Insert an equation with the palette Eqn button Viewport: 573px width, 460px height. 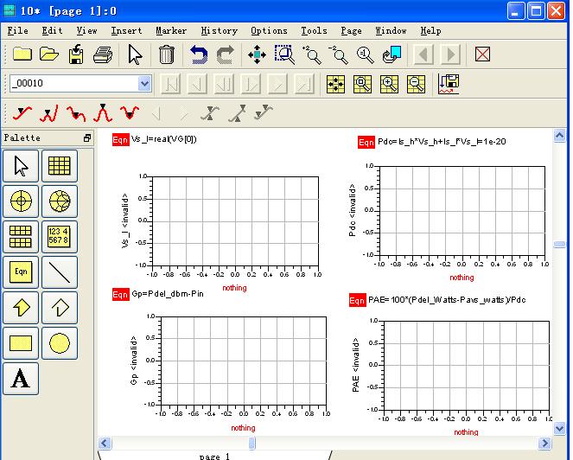pos(21,272)
